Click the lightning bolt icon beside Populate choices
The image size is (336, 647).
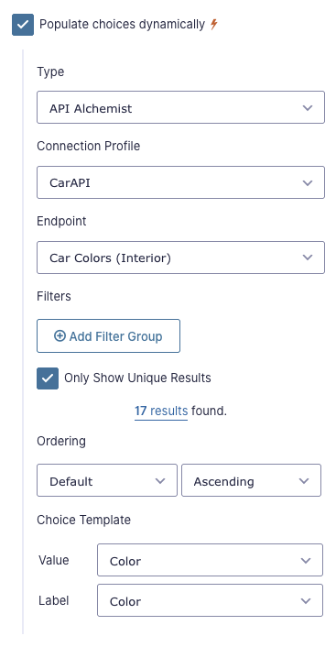coord(213,25)
